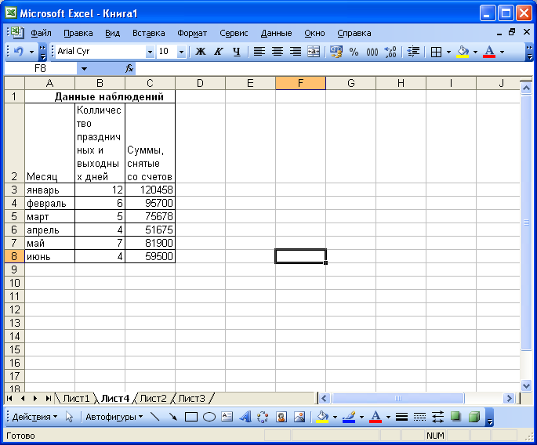
Task: Choose Dash Style icon
Action: coord(419,417)
